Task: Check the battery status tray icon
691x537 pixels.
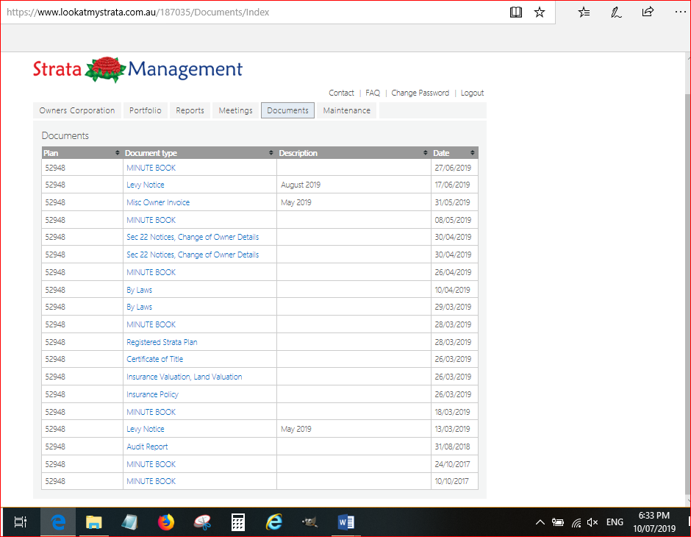Action: (x=558, y=522)
